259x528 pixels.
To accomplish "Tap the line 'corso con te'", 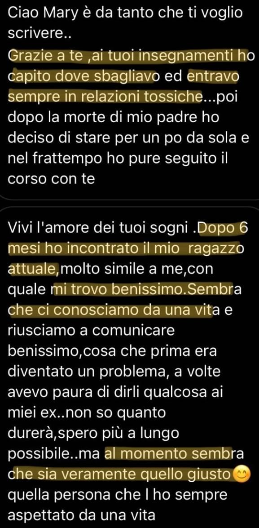I will pyautogui.click(x=51, y=179).
